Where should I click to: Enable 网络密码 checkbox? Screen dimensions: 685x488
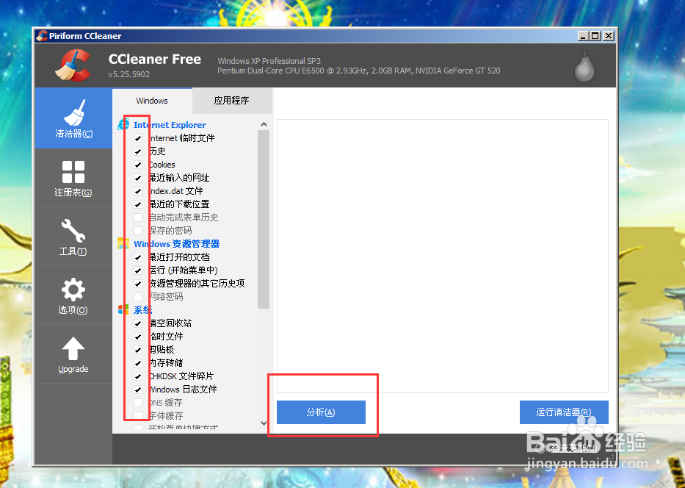pos(138,296)
